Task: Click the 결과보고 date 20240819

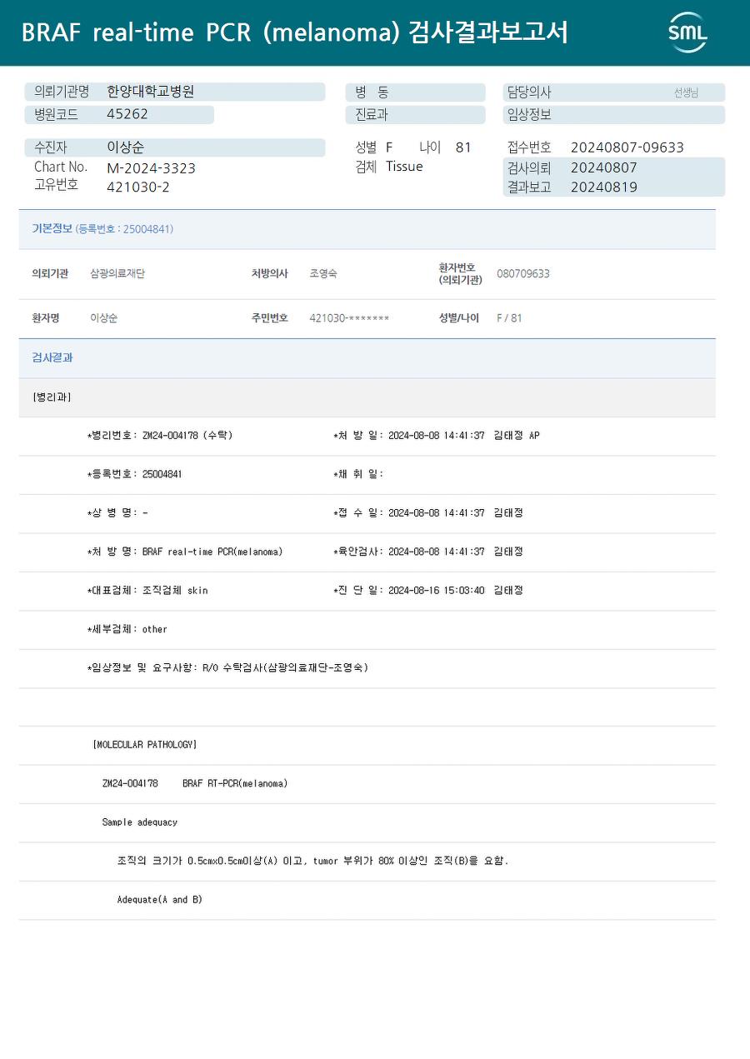Action: (x=603, y=187)
